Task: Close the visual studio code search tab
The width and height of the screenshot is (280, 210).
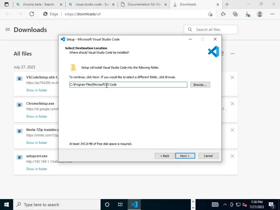Action: [x=113, y=4]
